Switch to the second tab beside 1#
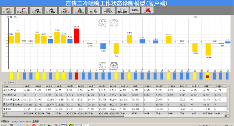 (12, 82)
